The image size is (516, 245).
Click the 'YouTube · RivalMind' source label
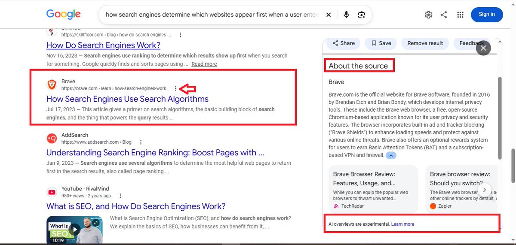click(x=85, y=189)
